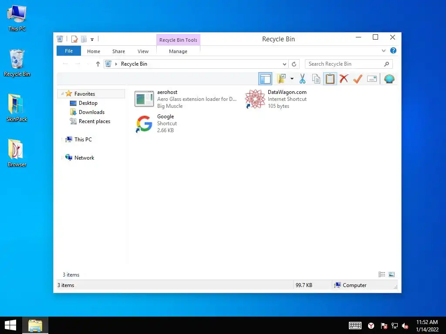Switch to large thumbnails view layout
Screen dimensions: 446x334
click(392, 274)
